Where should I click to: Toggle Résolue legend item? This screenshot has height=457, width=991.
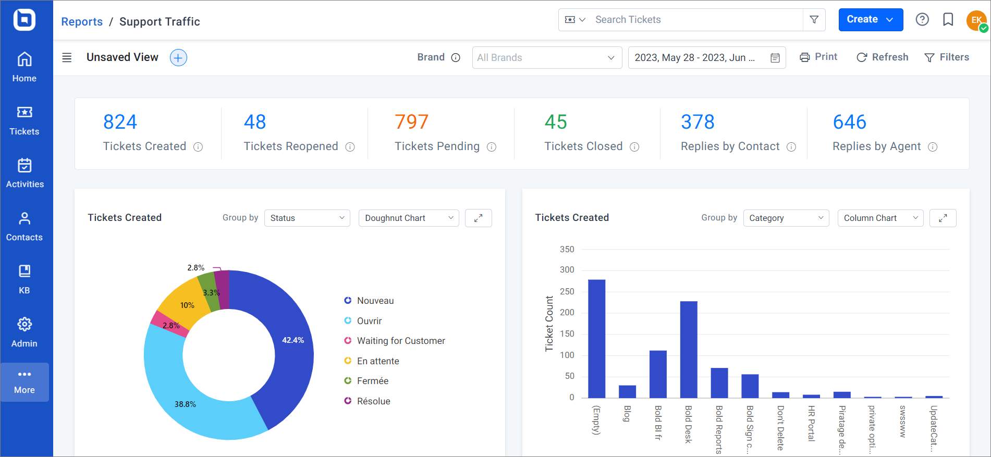tap(368, 401)
